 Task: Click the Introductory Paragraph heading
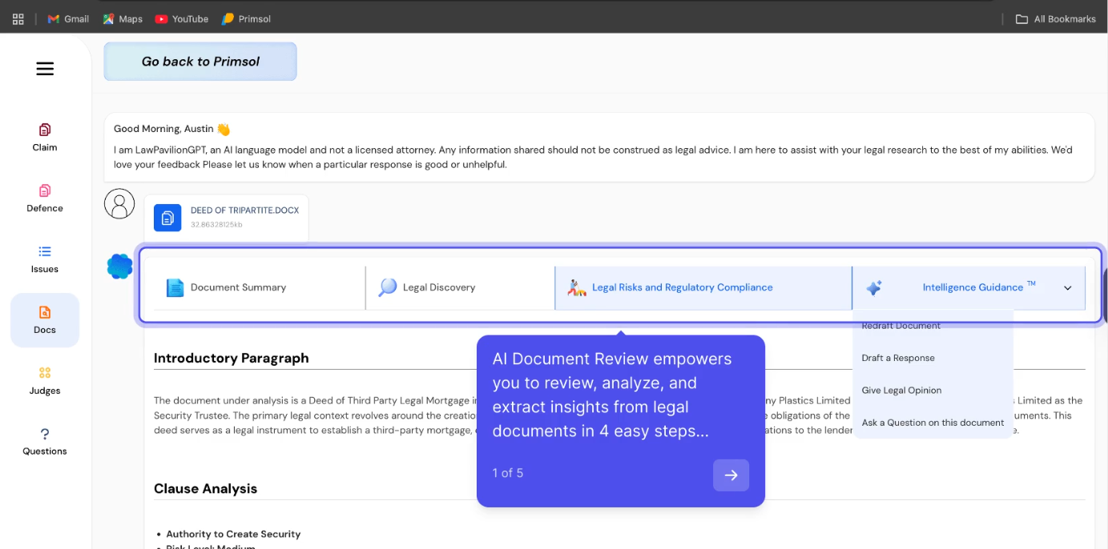coord(231,358)
